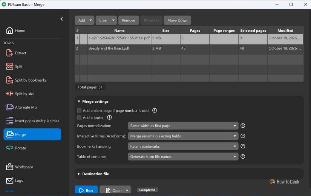Viewport: 311px width, 196px height.
Task: Click the Completed status label
Action: [147, 190]
